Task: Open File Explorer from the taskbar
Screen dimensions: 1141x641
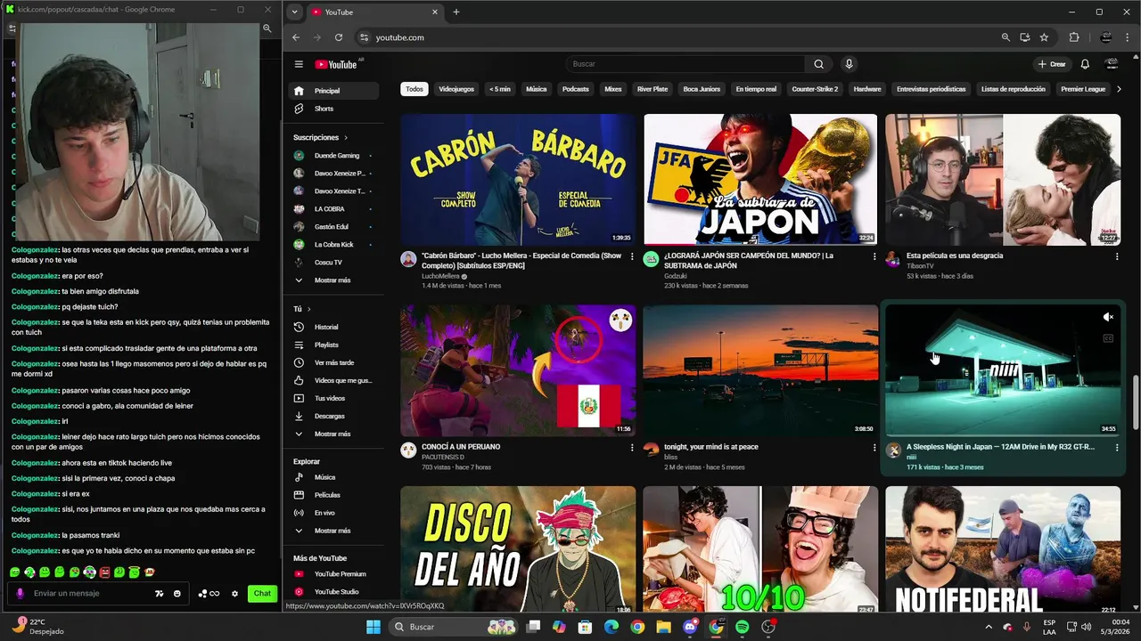Action: 663,628
